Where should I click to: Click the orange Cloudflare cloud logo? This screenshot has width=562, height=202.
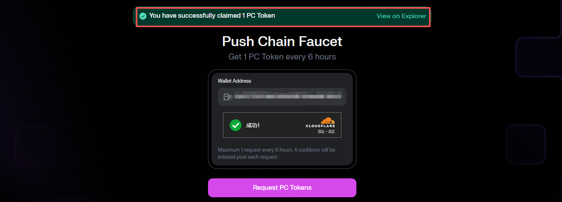(x=327, y=120)
